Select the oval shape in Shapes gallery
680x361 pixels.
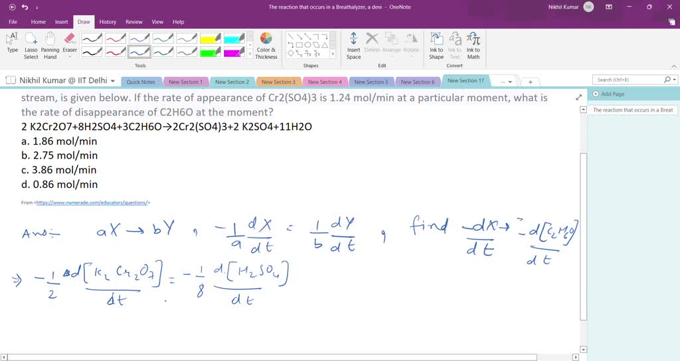click(308, 45)
